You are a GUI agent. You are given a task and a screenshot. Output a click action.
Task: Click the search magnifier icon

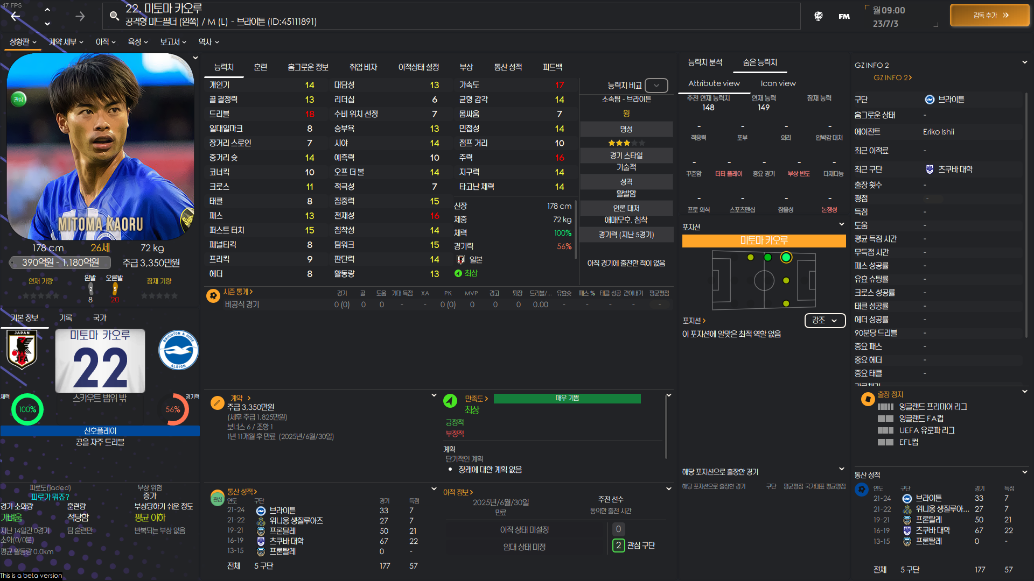[x=114, y=16]
